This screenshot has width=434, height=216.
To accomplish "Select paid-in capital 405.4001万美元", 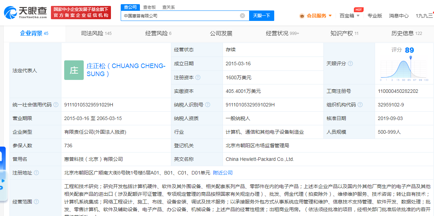I will point(243,91).
